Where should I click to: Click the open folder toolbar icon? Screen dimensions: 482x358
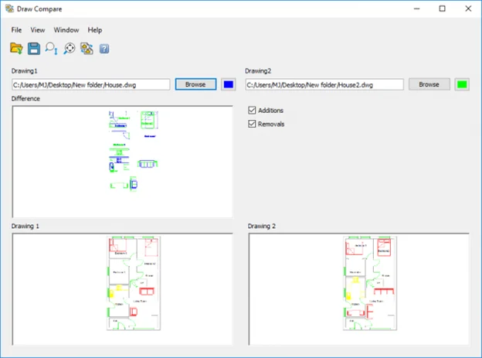[17, 49]
